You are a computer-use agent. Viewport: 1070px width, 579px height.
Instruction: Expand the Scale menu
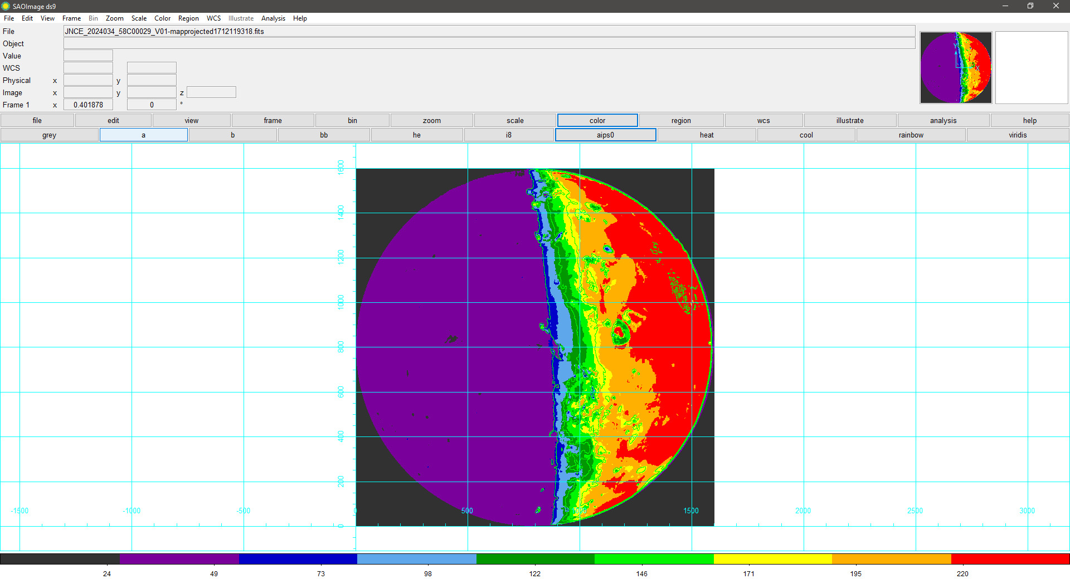(139, 18)
